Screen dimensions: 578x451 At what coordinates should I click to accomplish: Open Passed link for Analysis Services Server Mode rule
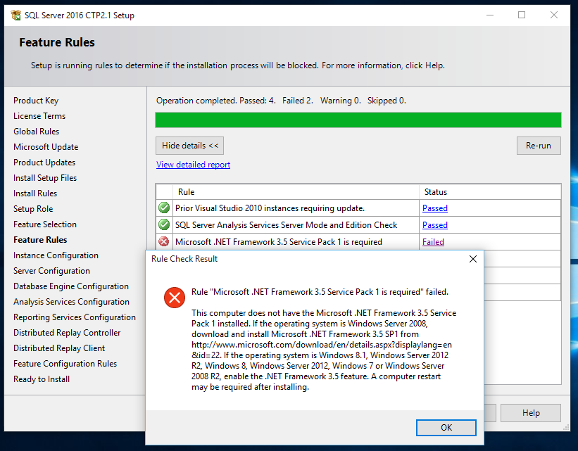435,225
